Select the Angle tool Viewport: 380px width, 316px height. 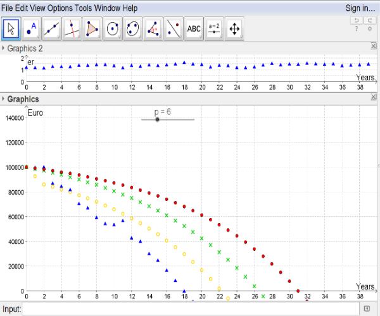(153, 29)
